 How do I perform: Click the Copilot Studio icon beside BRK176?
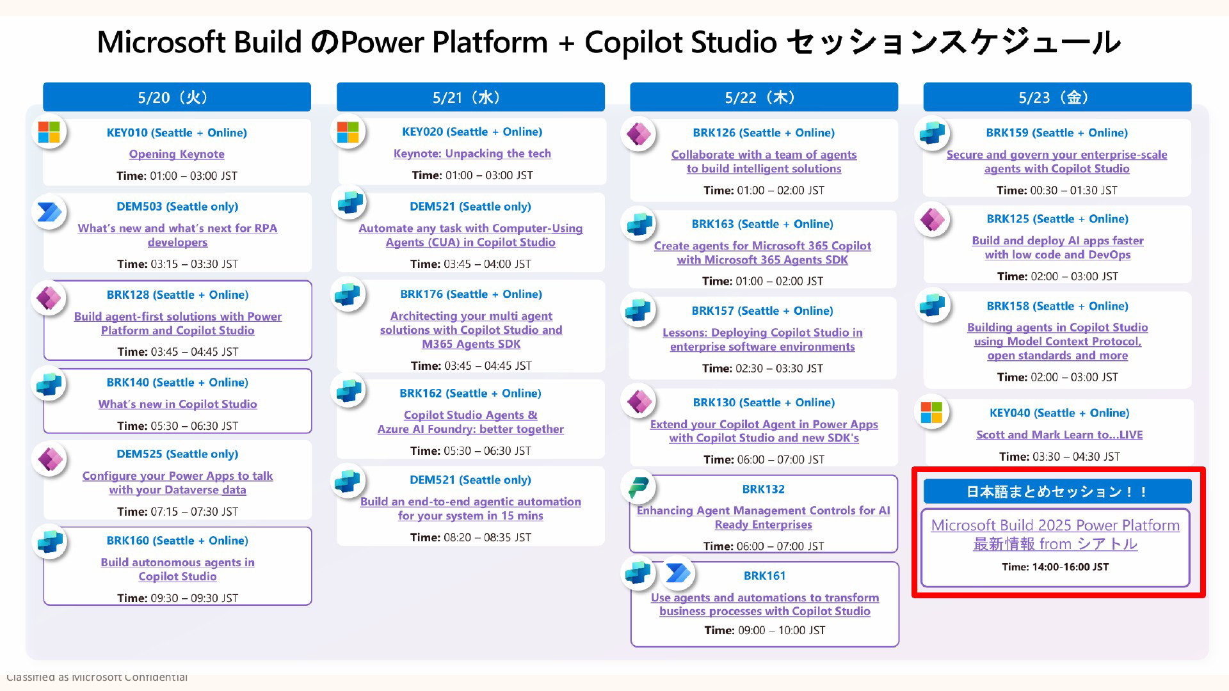pos(348,294)
